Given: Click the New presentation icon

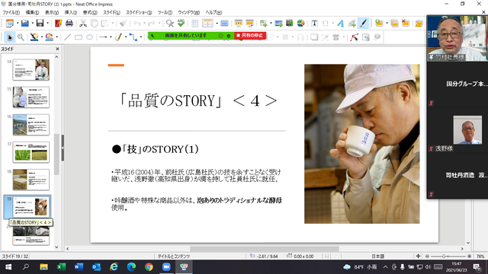Looking at the screenshot, I should click(10, 24).
